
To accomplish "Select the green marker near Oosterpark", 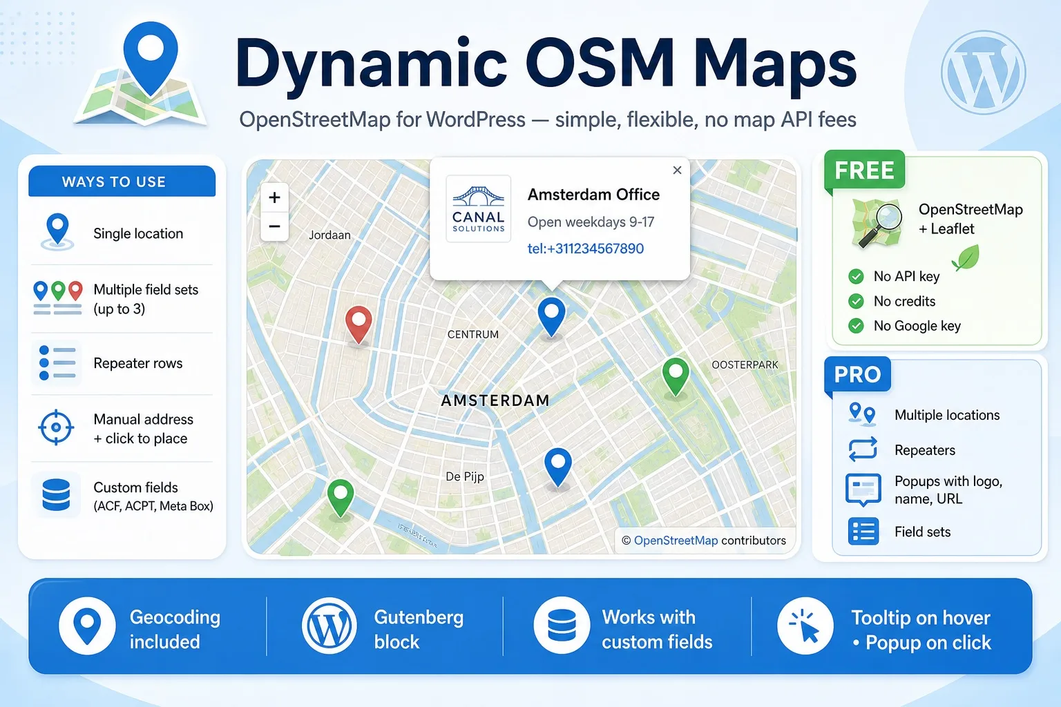I will (x=676, y=377).
